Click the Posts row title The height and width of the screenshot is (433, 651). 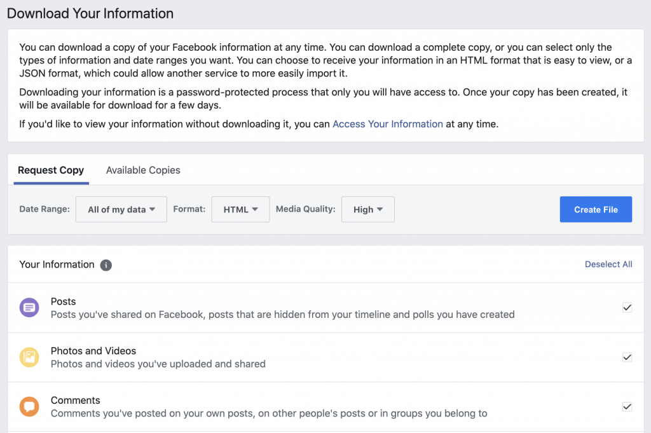[63, 301]
